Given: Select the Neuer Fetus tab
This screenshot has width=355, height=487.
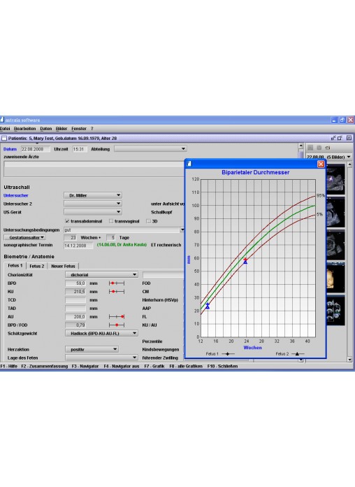Looking at the screenshot, I should tap(63, 266).
